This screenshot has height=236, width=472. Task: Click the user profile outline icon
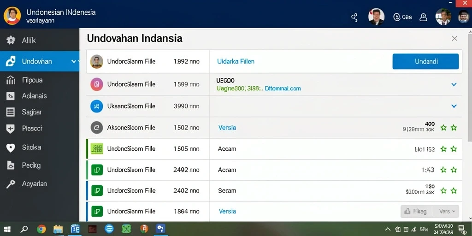coord(423,17)
